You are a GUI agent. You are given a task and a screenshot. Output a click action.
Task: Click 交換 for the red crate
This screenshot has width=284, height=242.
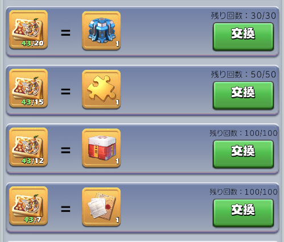pos(243,154)
